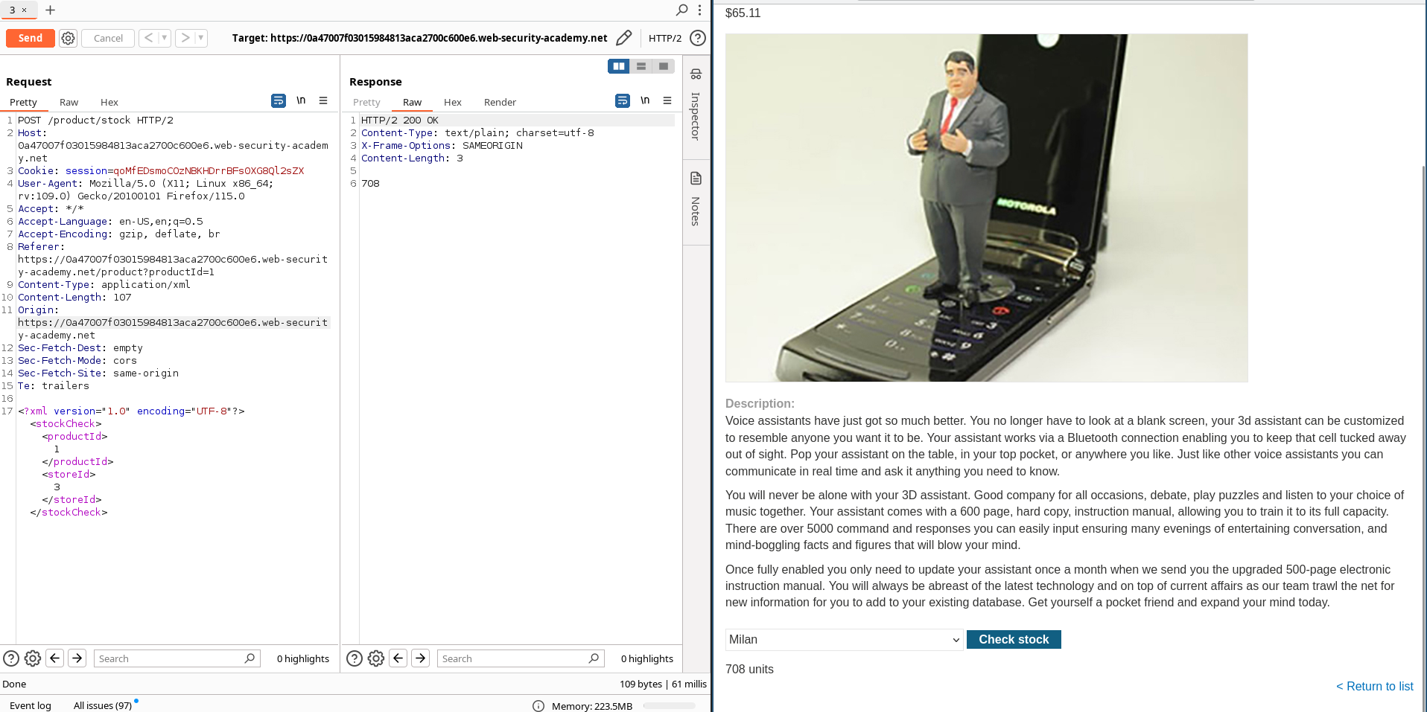Jump to next Response search match
Image resolution: width=1427 pixels, height=712 pixels.
click(x=421, y=658)
